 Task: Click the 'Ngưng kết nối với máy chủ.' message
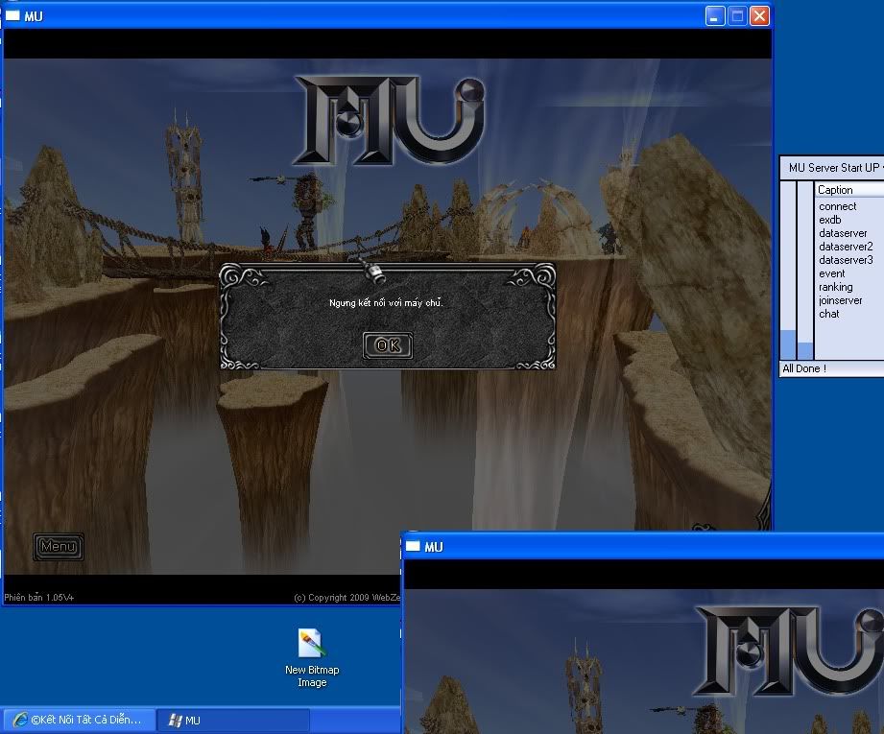386,303
